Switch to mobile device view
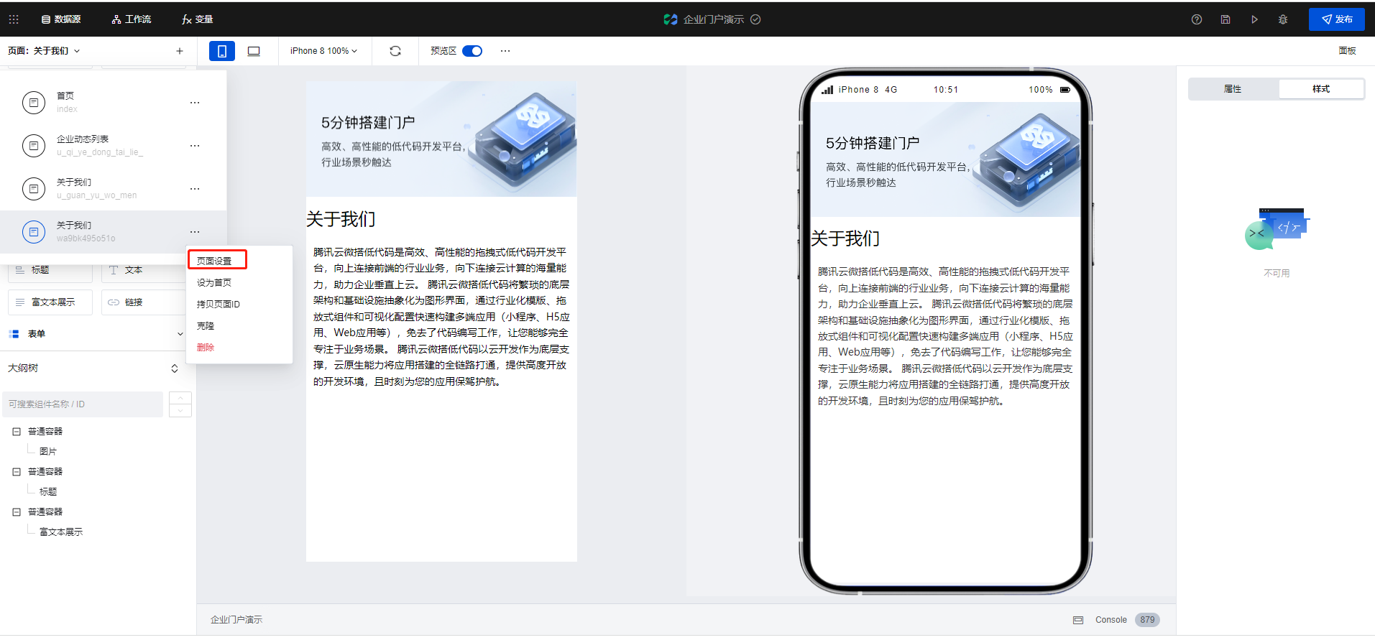This screenshot has width=1375, height=640. pyautogui.click(x=222, y=51)
